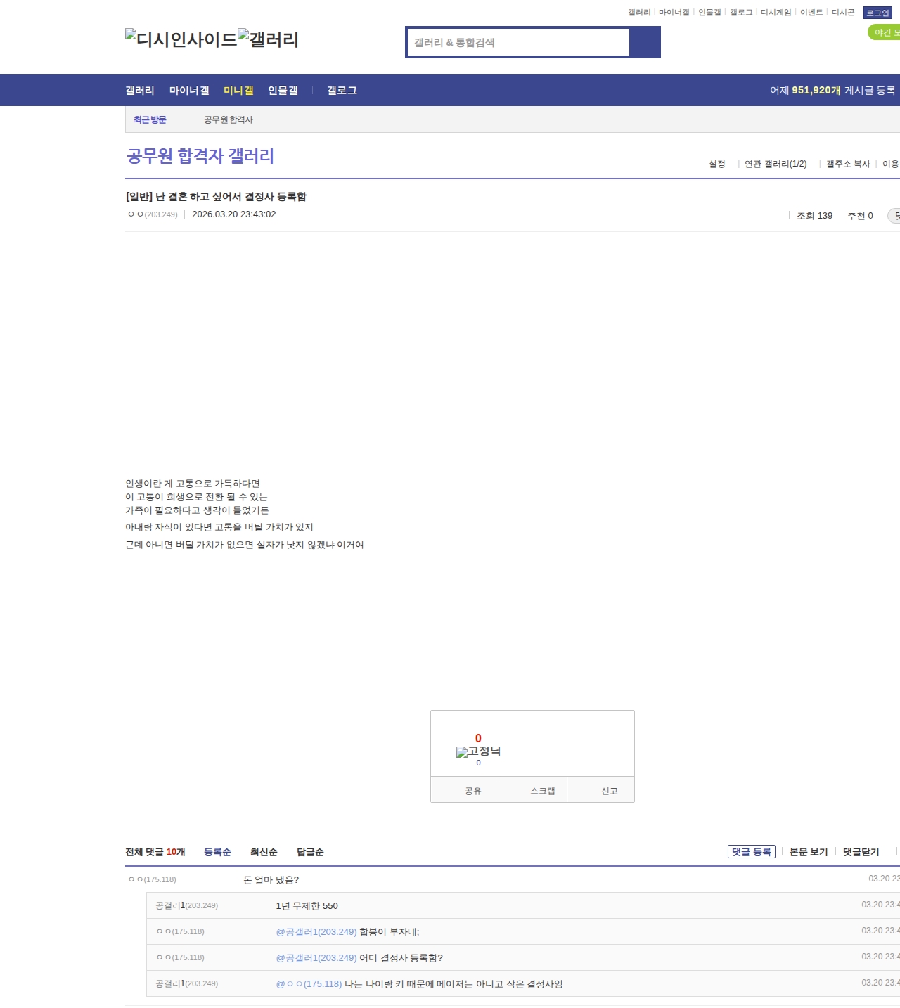This screenshot has height=1008, width=900.
Task: Click the 신고 report button
Action: point(601,790)
